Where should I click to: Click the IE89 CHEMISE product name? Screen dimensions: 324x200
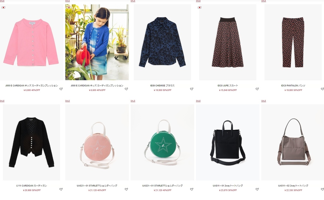click(x=162, y=85)
